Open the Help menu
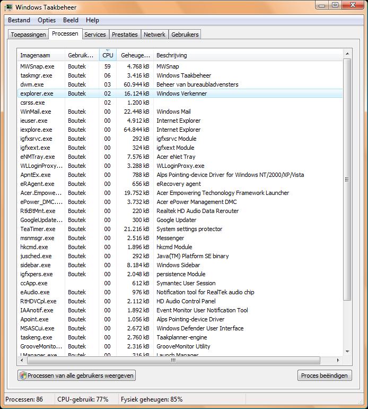The image size is (368, 409). 92,20
